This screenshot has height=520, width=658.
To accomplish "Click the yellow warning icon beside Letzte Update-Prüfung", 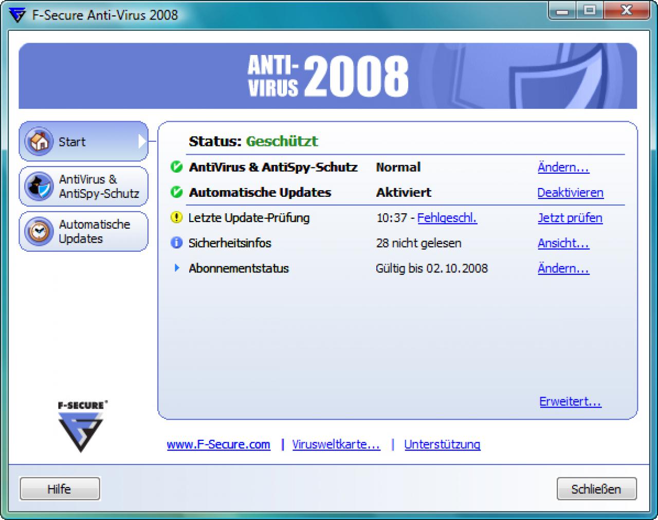I will [176, 217].
